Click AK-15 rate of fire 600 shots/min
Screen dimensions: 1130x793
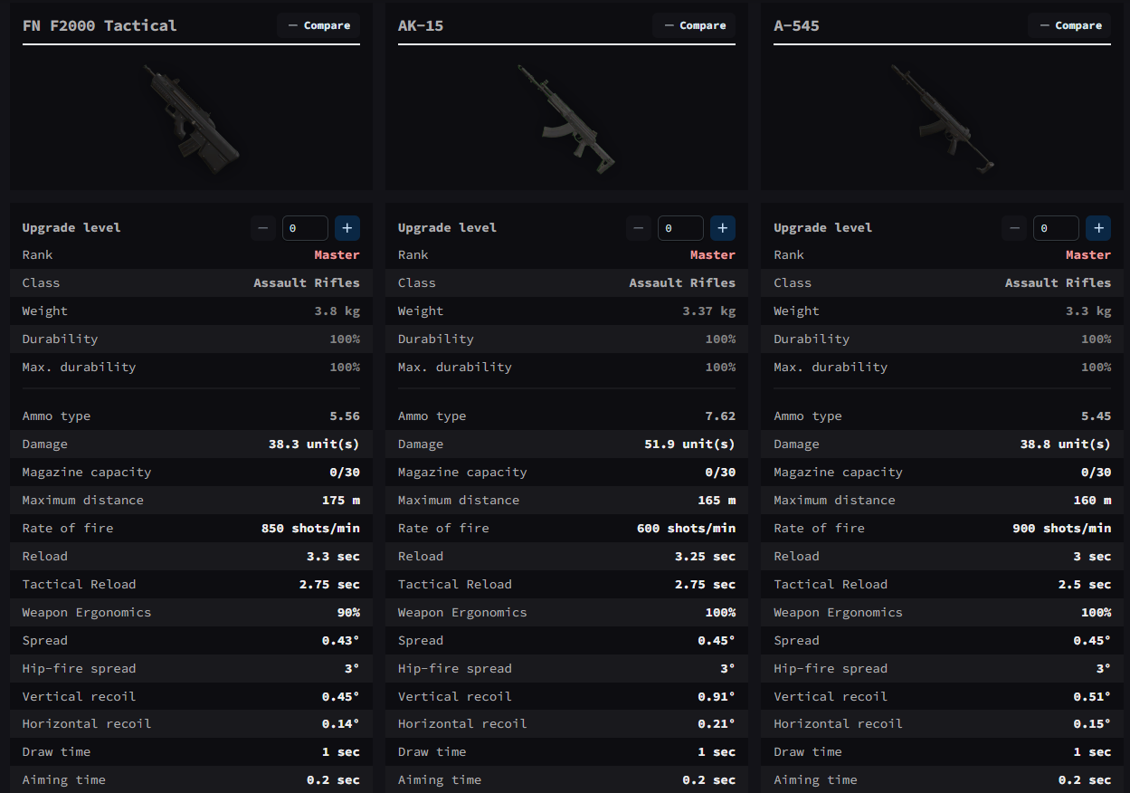click(686, 529)
